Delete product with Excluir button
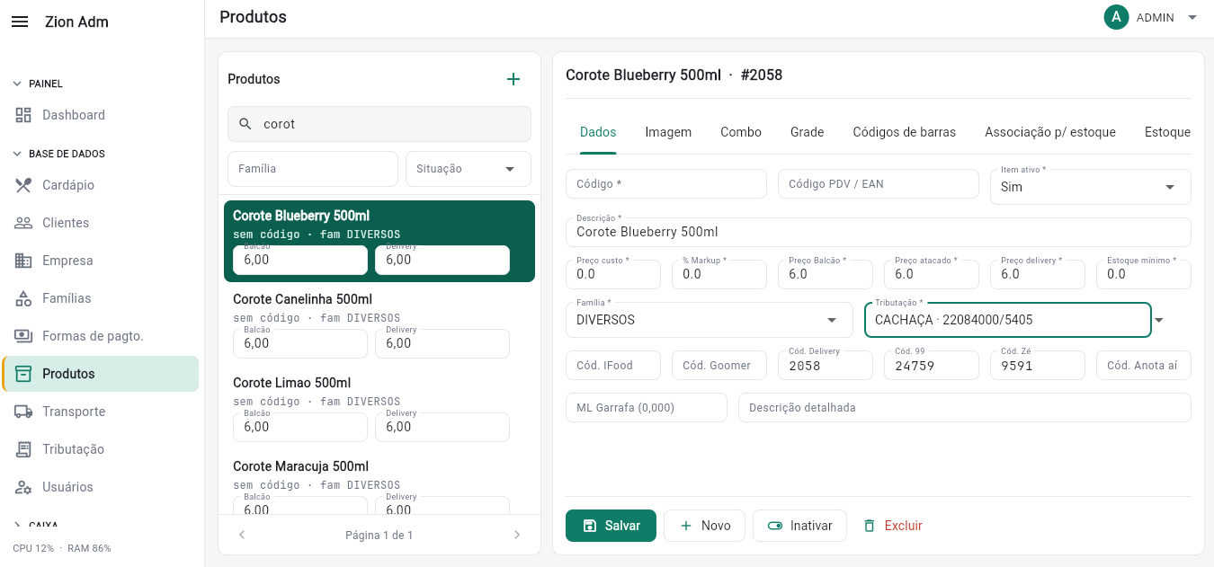This screenshot has height=567, width=1214. tap(893, 526)
